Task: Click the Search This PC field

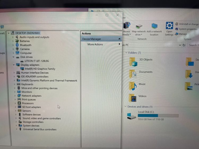Action: point(193,45)
